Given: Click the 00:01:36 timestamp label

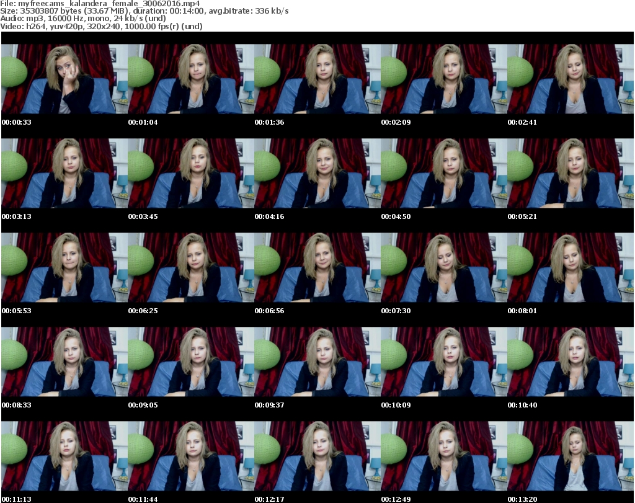Looking at the screenshot, I should 269,122.
